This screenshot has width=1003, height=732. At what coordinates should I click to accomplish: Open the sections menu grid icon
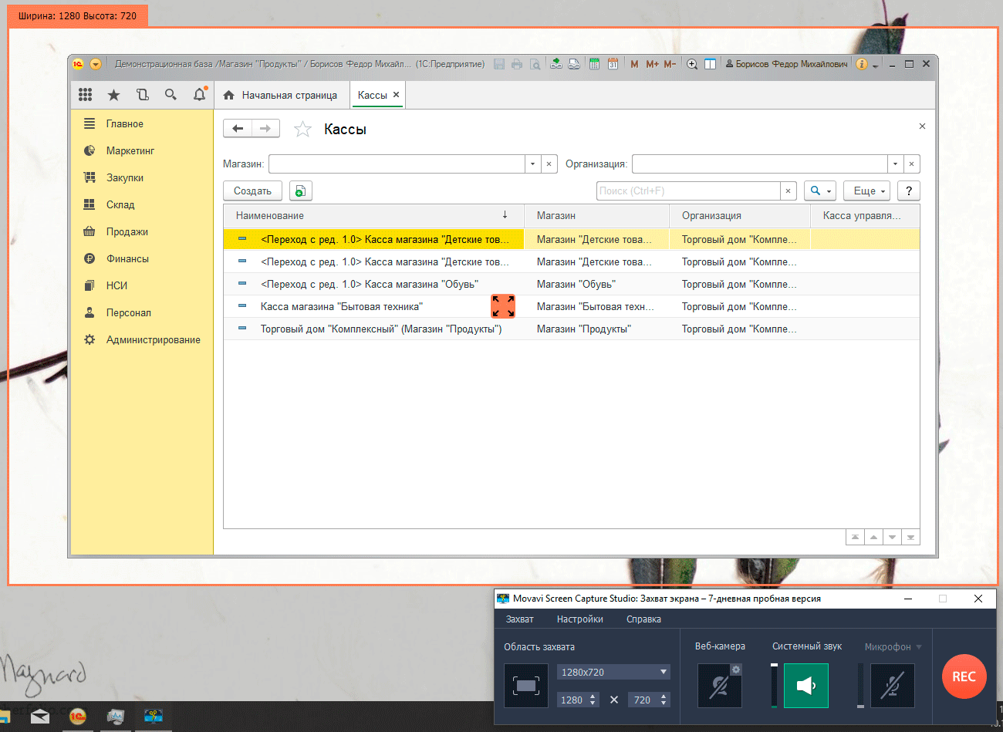point(85,95)
